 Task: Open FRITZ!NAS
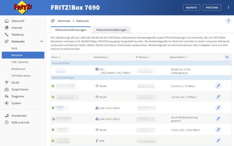(x=212, y=8)
